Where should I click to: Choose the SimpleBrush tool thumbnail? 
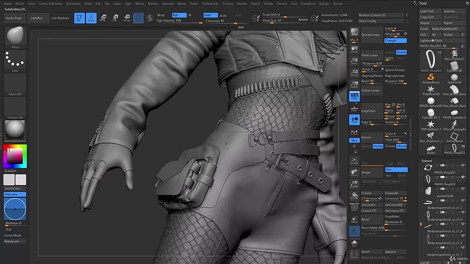(x=431, y=78)
